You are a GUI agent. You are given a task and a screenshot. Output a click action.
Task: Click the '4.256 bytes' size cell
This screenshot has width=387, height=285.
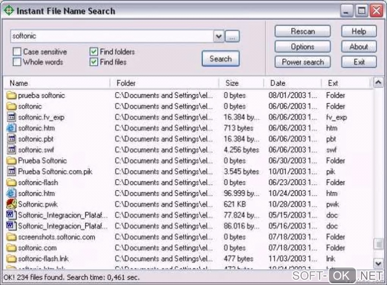coord(241,150)
